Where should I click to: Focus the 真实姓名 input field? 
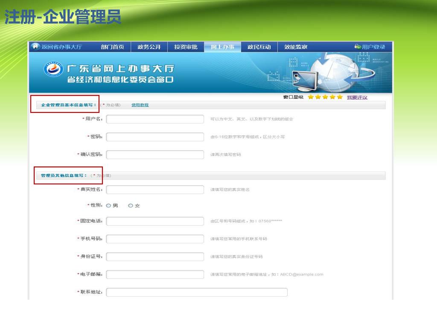(155, 189)
